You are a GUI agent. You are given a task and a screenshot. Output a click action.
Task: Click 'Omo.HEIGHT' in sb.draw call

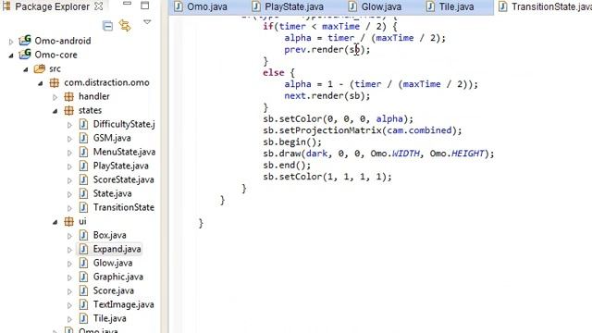(x=457, y=154)
